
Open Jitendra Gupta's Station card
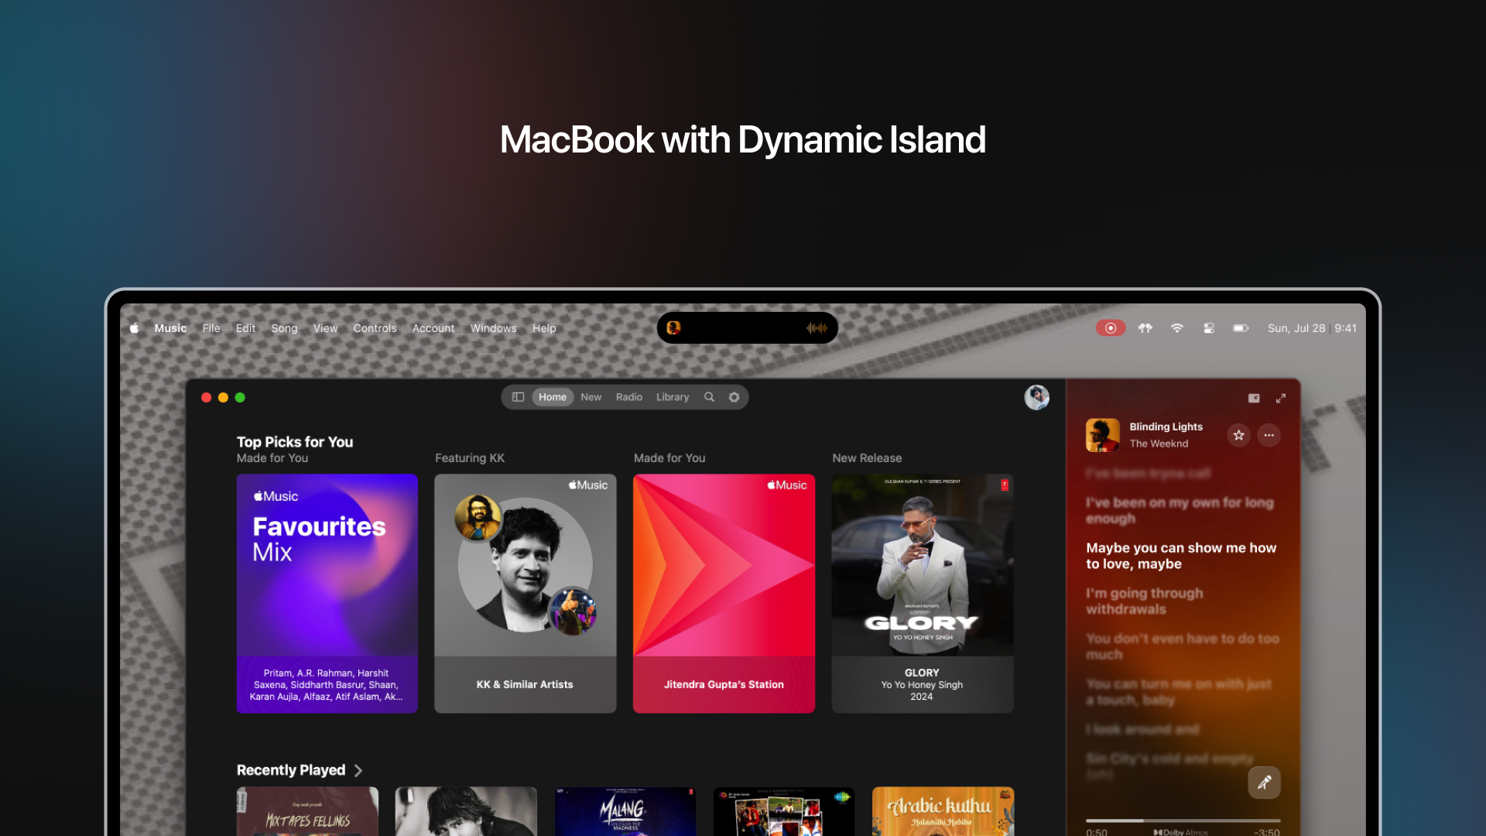click(x=724, y=593)
